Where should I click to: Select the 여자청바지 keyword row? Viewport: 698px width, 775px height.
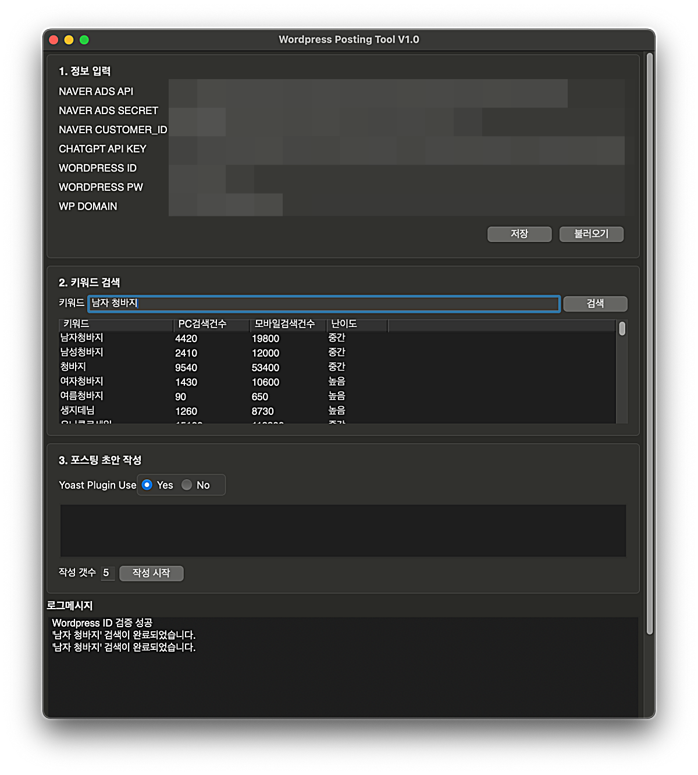pos(82,382)
